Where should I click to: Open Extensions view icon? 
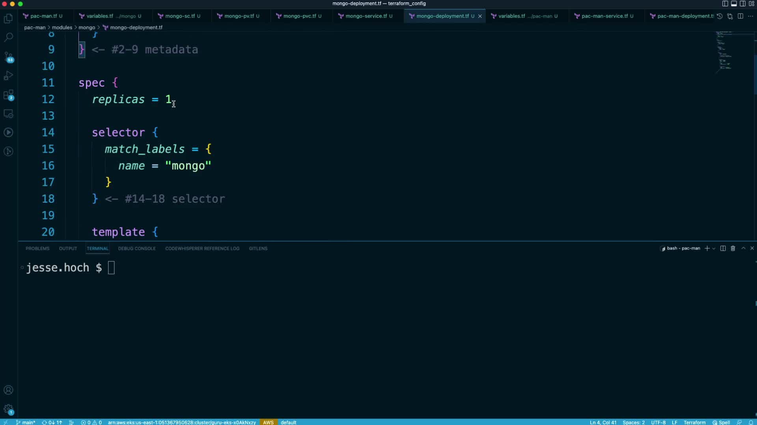(x=8, y=95)
